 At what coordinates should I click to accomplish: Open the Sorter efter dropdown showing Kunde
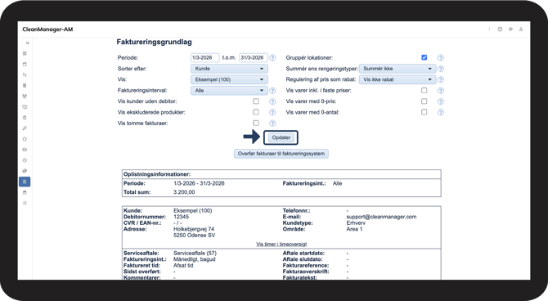[229, 69]
